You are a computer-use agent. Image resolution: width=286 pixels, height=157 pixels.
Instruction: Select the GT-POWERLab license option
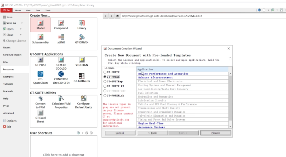click(114, 96)
